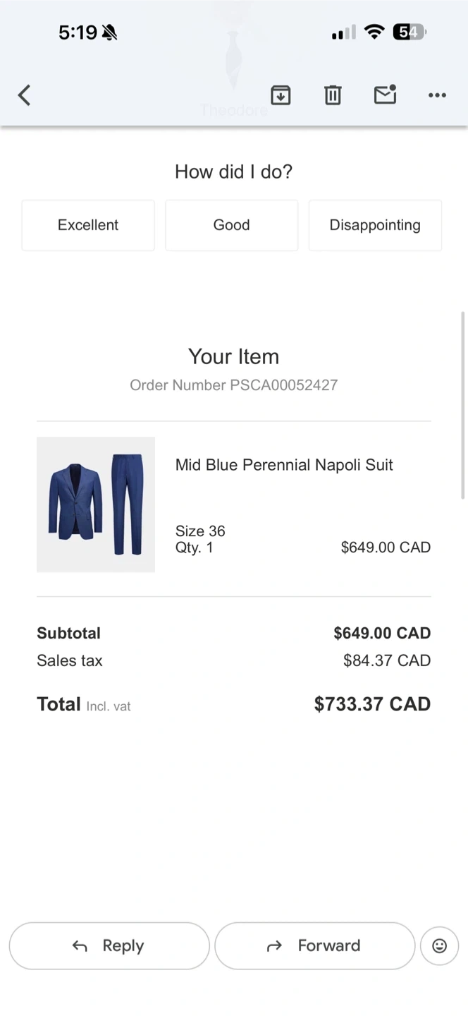Viewport: 468px width, 1016px height.
Task: Delete email with trash icon
Action: [x=333, y=95]
